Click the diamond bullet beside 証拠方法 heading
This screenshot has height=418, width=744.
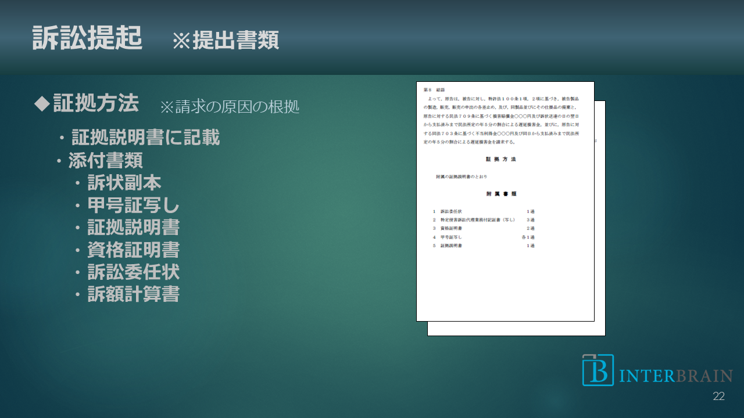42,104
